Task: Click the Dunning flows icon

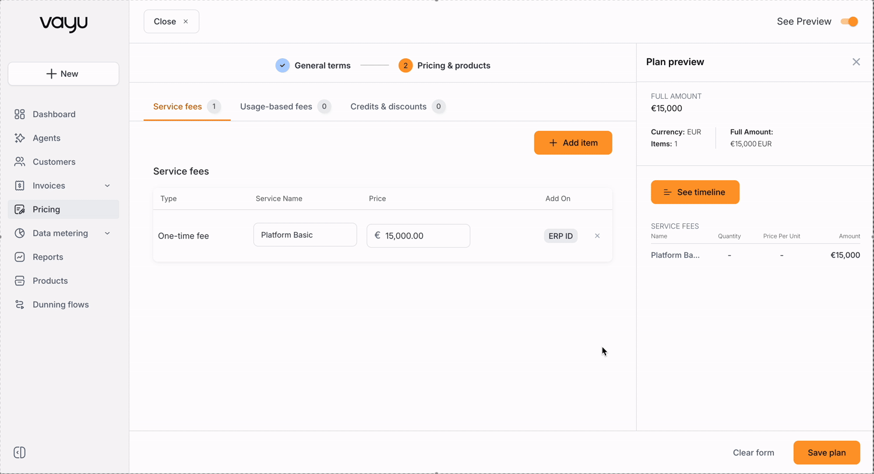Action: pos(20,305)
